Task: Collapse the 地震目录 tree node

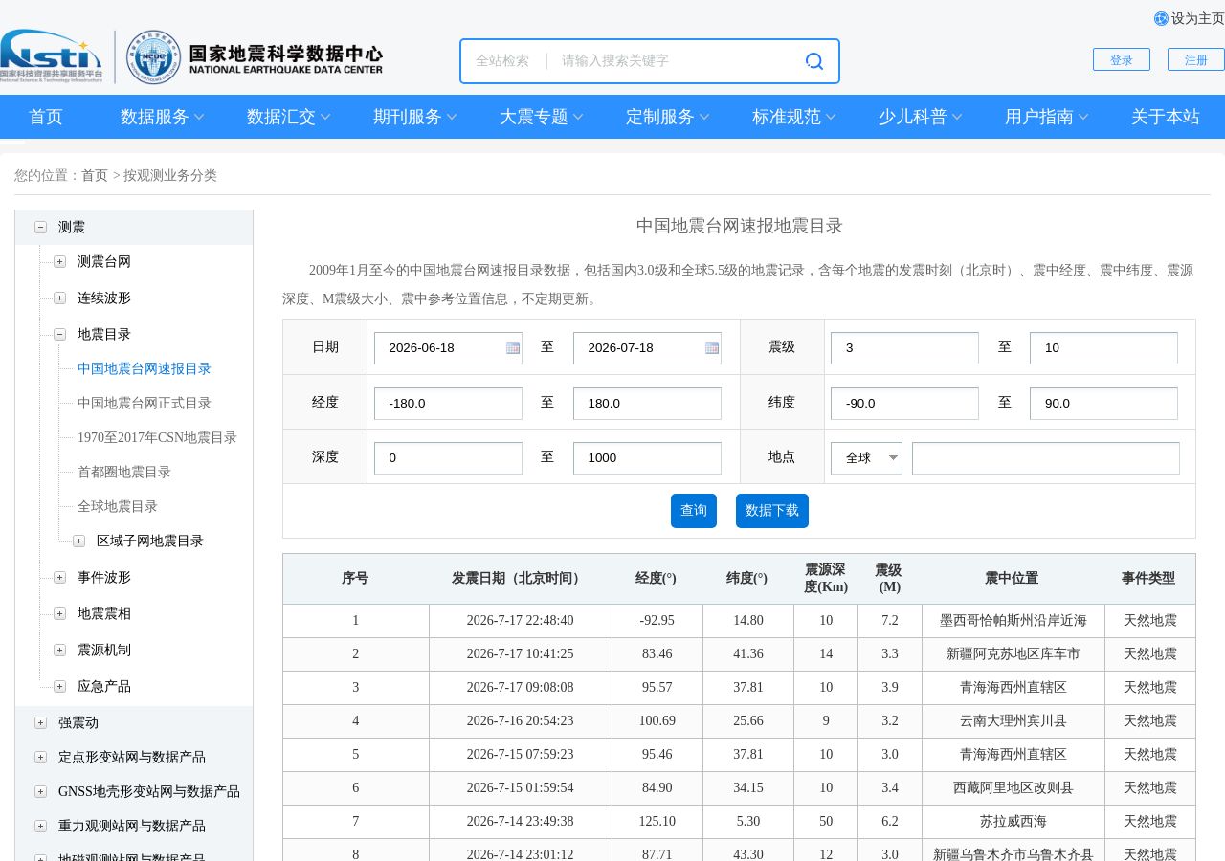Action: [59, 335]
